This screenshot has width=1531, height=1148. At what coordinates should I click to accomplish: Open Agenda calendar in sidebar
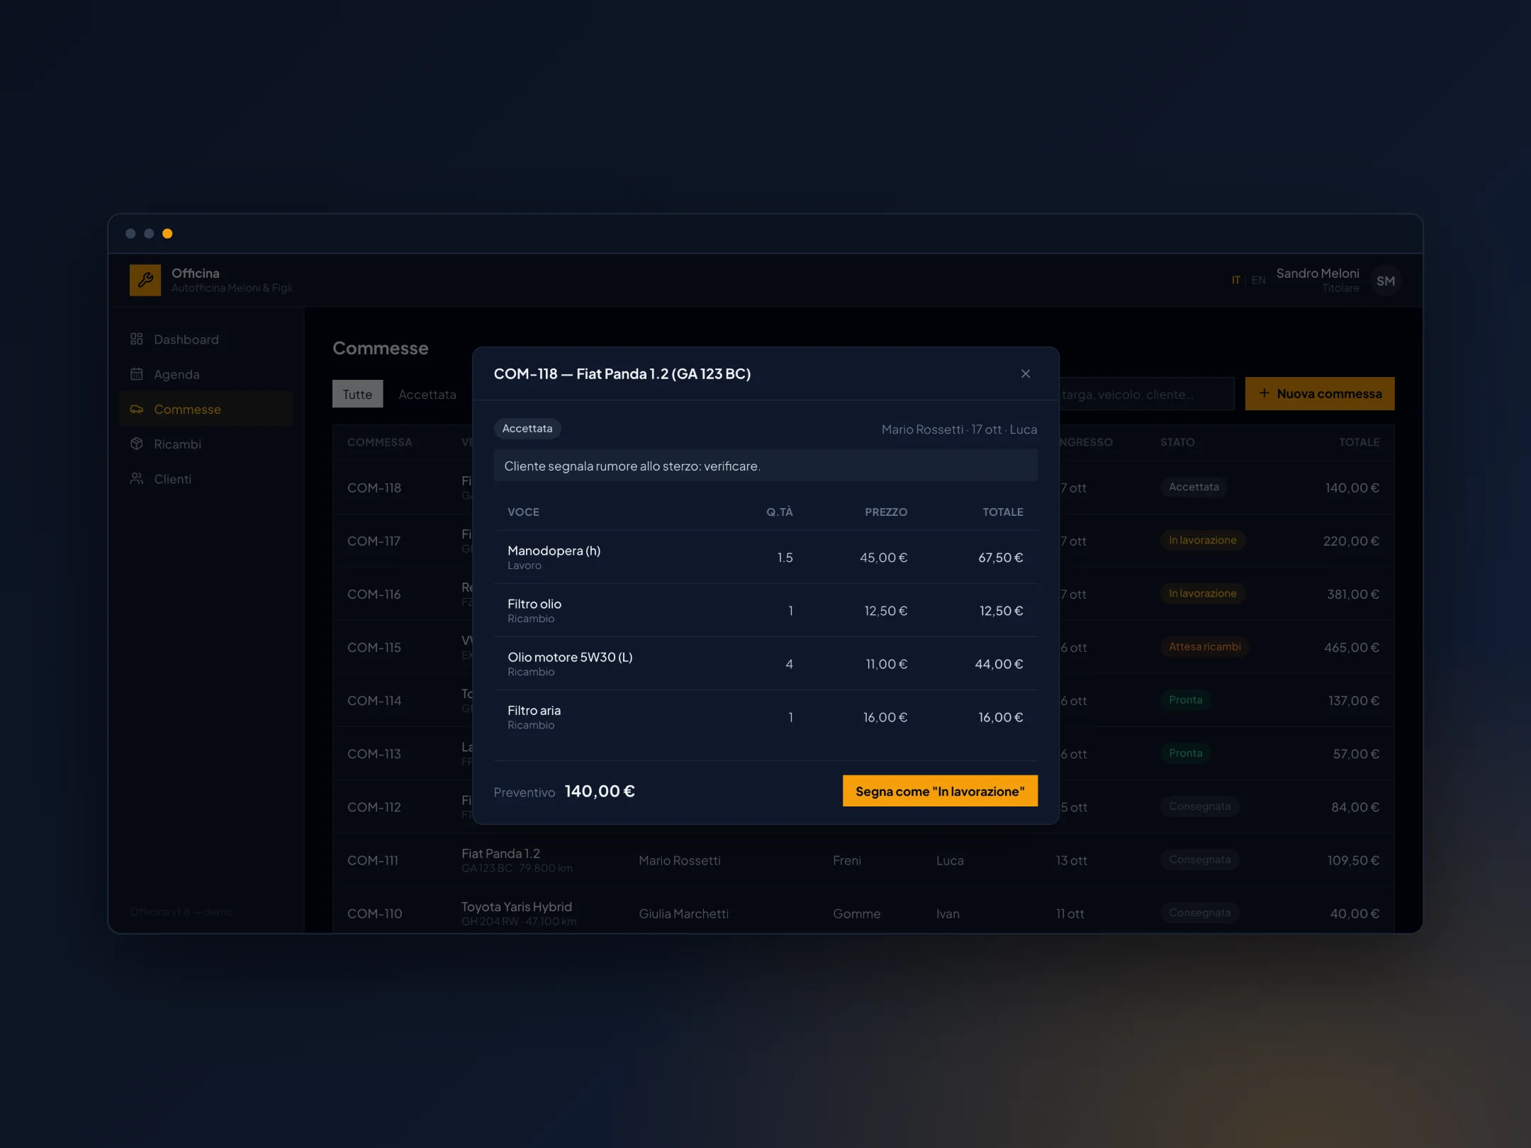pos(206,374)
